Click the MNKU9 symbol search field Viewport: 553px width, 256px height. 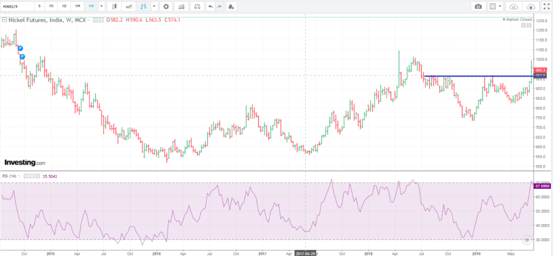[17, 6]
